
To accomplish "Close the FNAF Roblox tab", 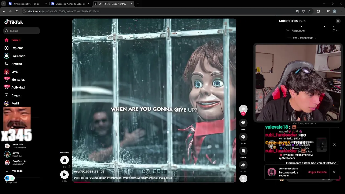I will 46,4.
